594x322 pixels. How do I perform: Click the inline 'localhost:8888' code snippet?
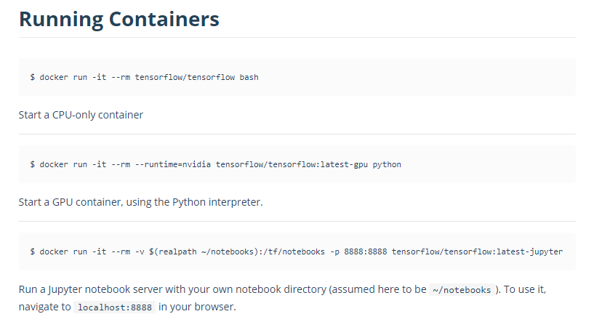pos(115,307)
